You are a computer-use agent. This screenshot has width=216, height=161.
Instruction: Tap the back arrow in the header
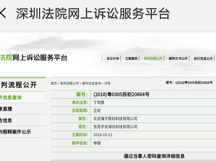(x=3, y=13)
